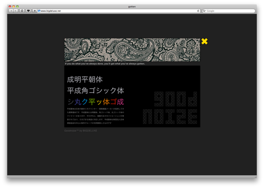Reload the page from the address bar

(198, 11)
